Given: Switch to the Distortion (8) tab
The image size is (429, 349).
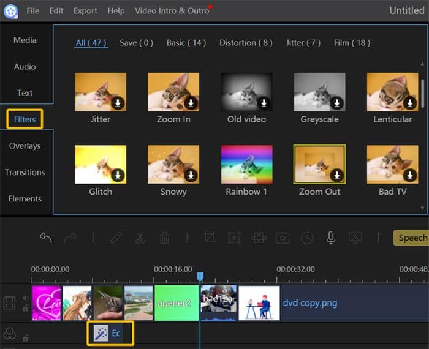Looking at the screenshot, I should [246, 43].
